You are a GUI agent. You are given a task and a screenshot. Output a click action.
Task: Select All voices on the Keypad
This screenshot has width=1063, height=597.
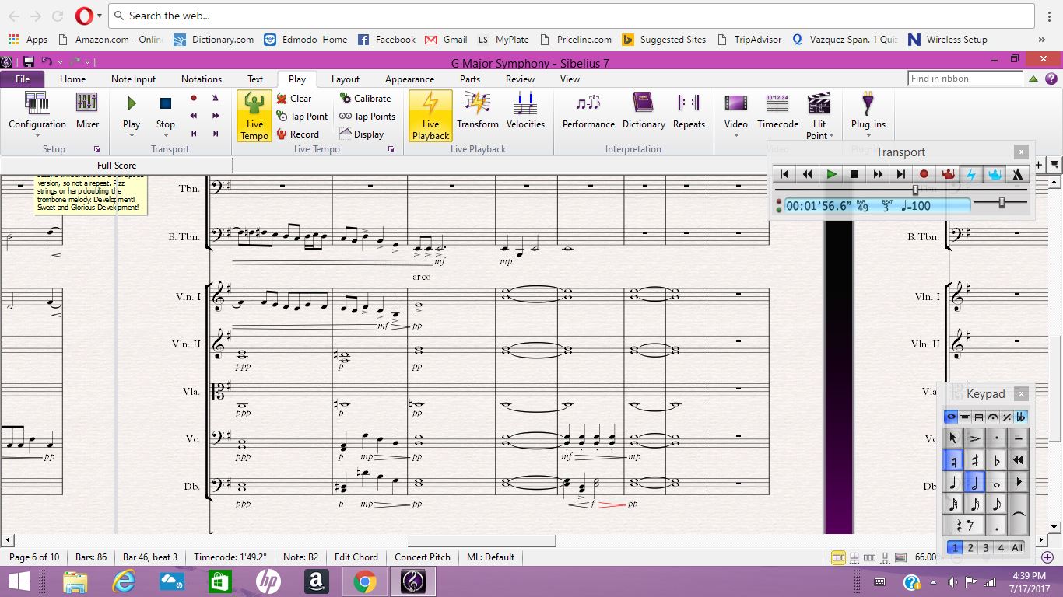[x=1017, y=547]
